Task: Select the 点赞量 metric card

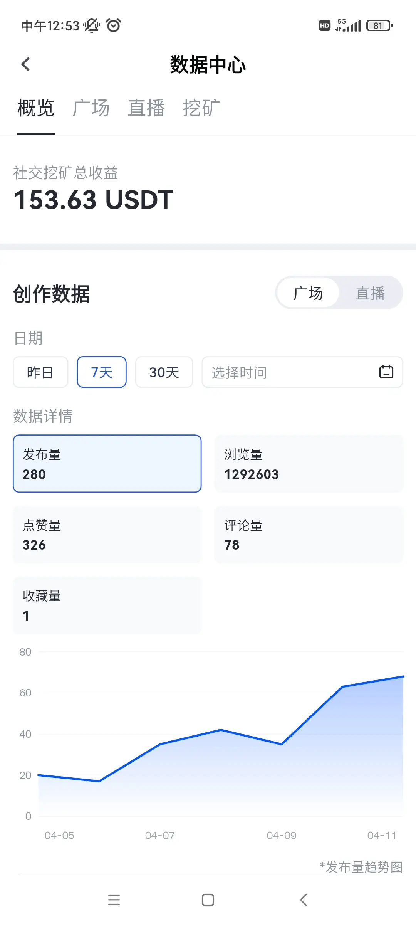Action: tap(107, 535)
